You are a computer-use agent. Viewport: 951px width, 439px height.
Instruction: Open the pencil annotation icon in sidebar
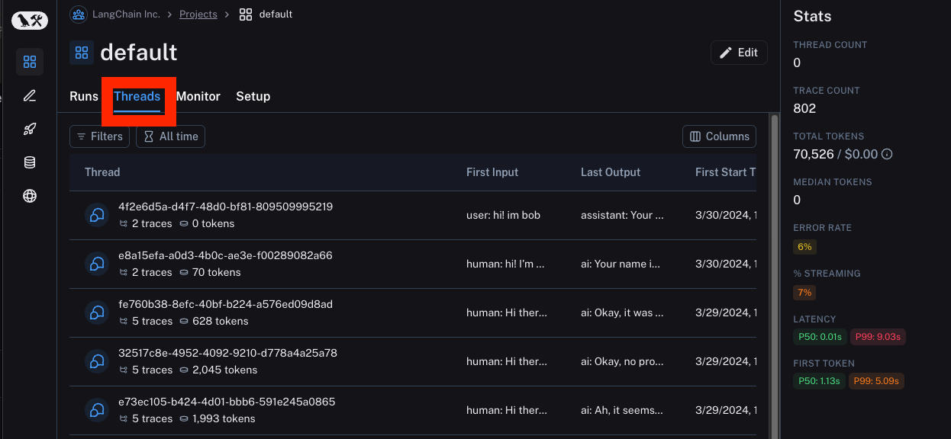(30, 95)
